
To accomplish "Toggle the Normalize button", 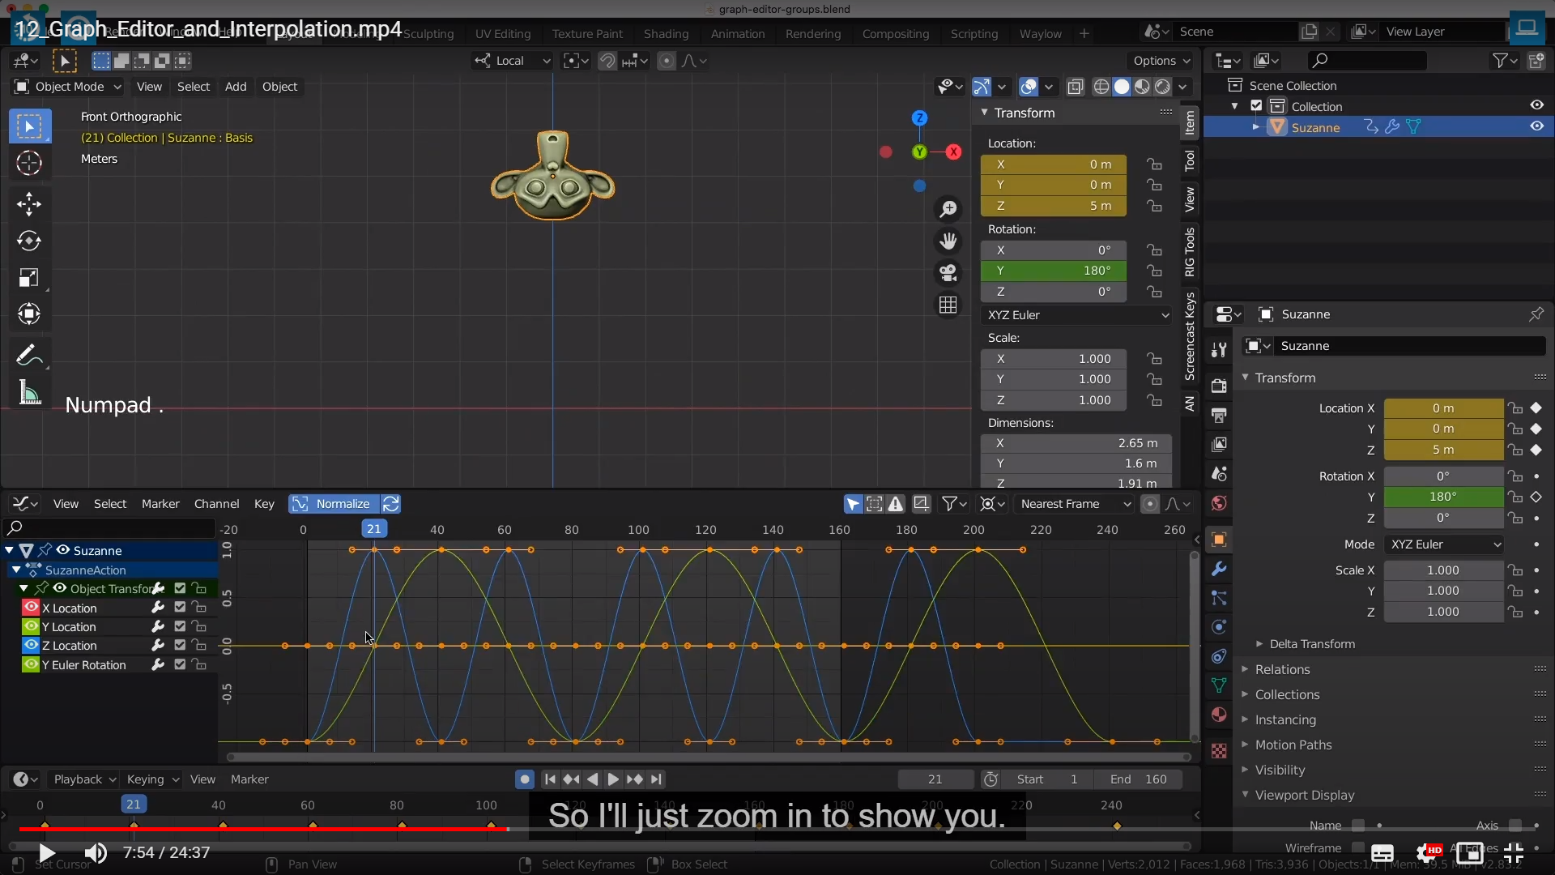I will (x=334, y=504).
